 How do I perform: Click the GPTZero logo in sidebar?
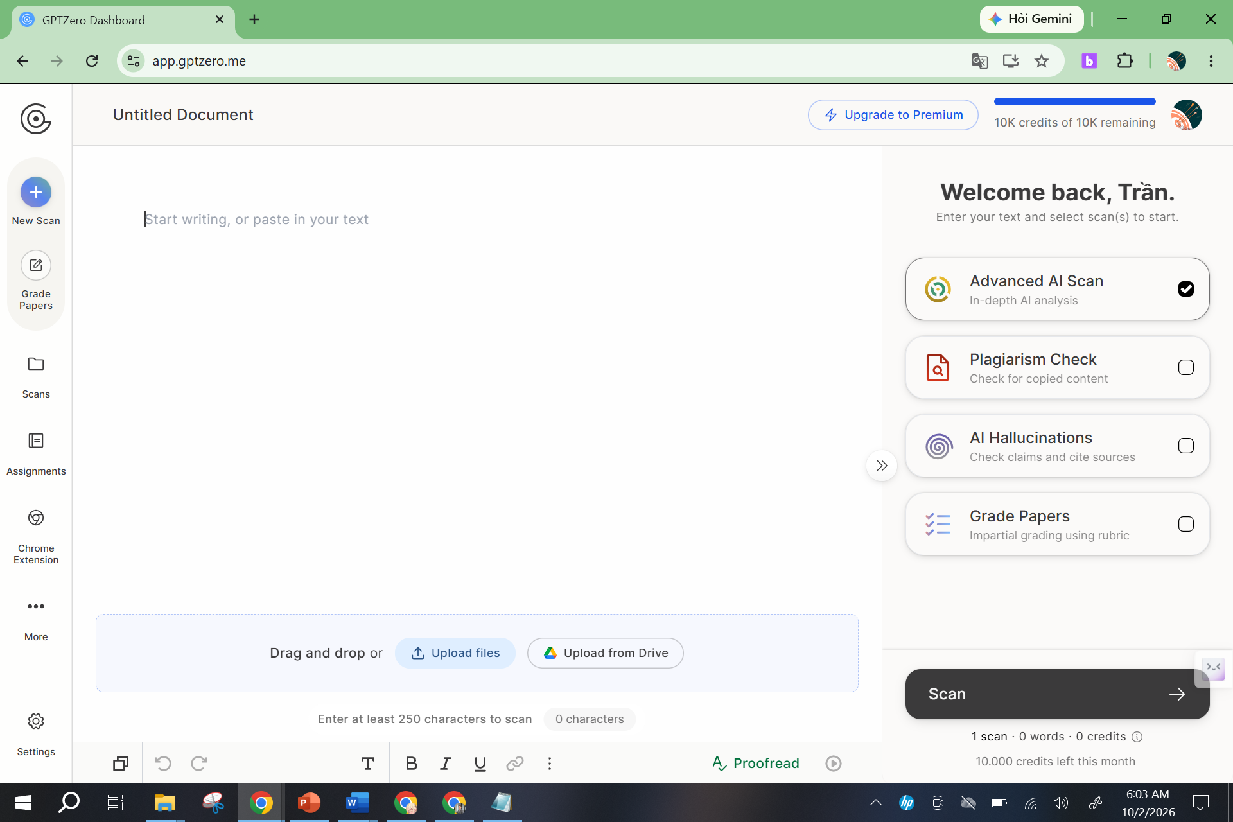pos(35,119)
